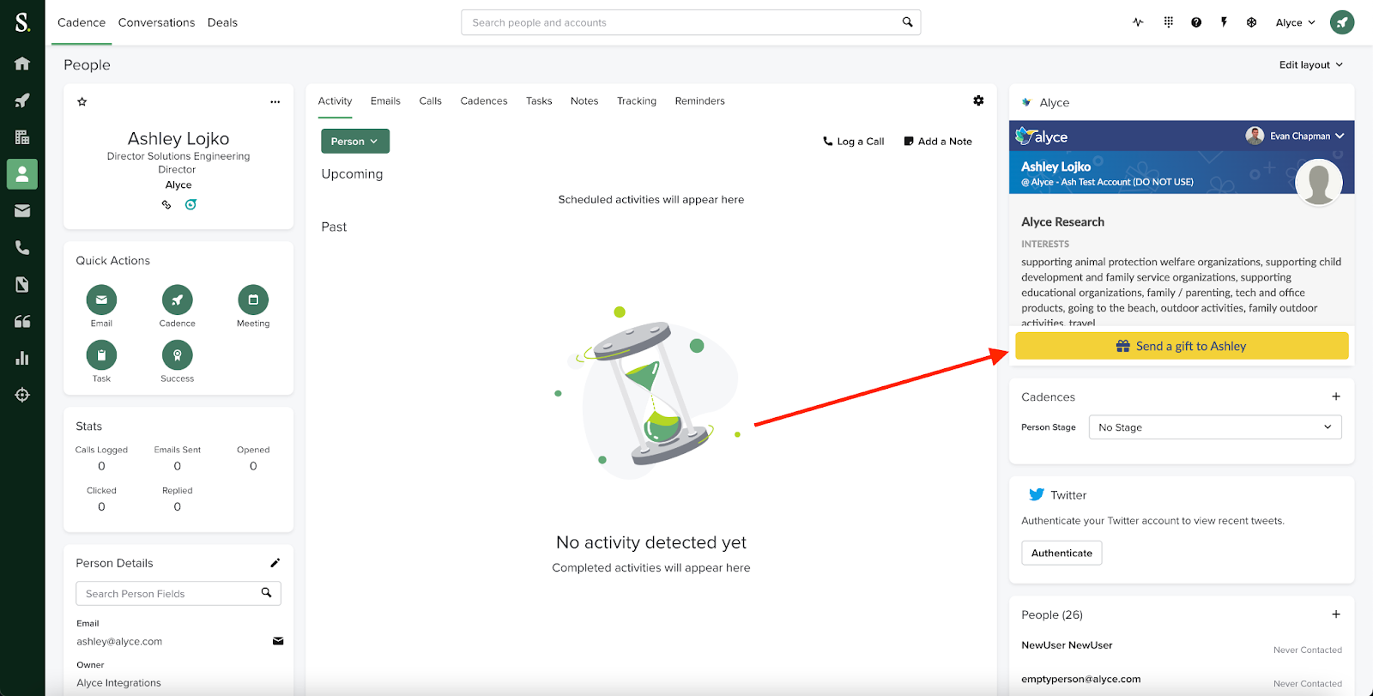Add a cadence with the plus icon
1373x696 pixels.
click(x=1336, y=396)
